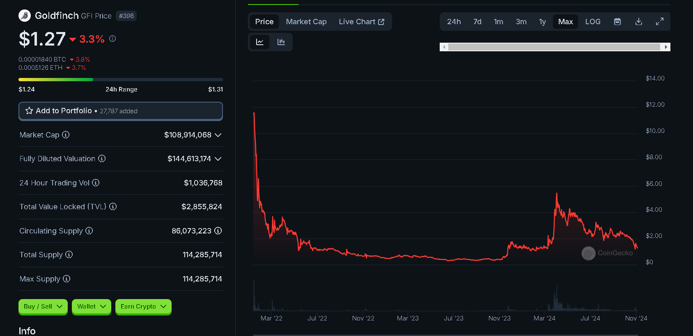Viewport: 693px width, 336px height.
Task: Click the Goldfinch coin logo icon
Action: pyautogui.click(x=25, y=16)
